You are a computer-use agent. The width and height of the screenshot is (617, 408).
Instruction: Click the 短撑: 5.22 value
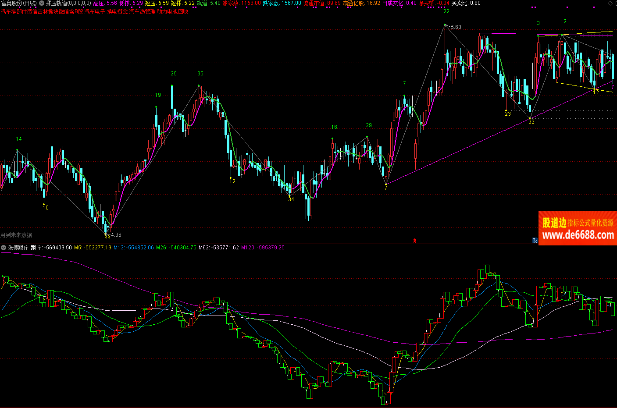pos(183,3)
